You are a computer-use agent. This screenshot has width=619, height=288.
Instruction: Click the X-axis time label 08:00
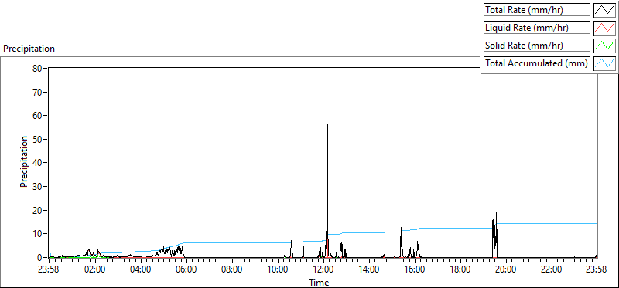232,270
